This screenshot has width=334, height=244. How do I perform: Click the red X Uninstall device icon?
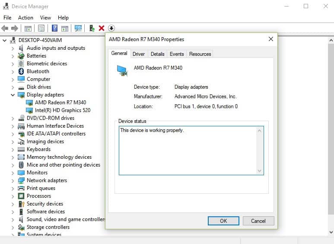[102, 28]
